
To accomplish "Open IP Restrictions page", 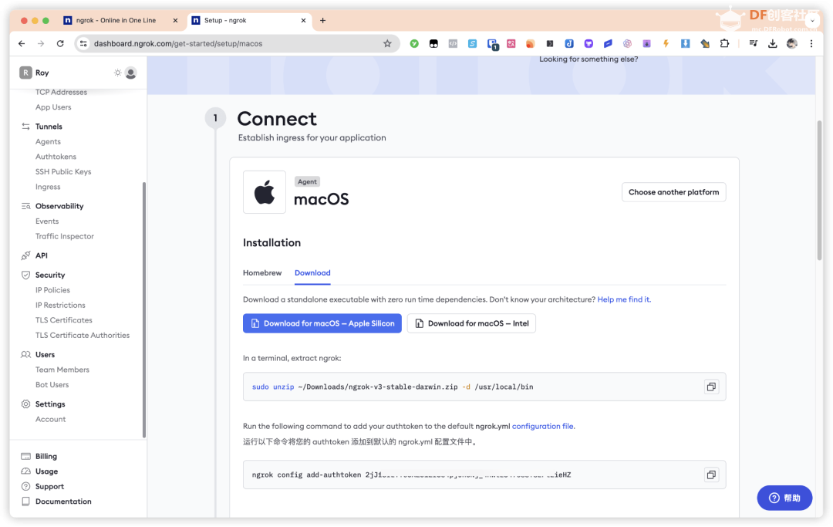I will coord(60,305).
